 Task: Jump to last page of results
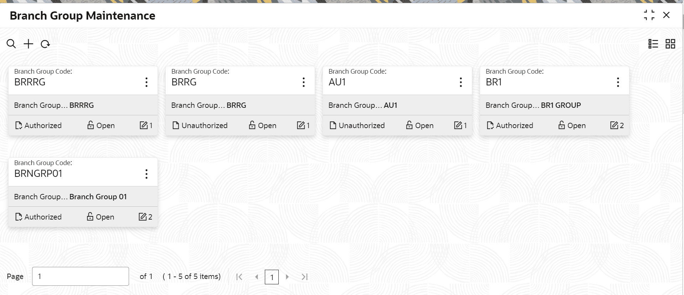[304, 277]
